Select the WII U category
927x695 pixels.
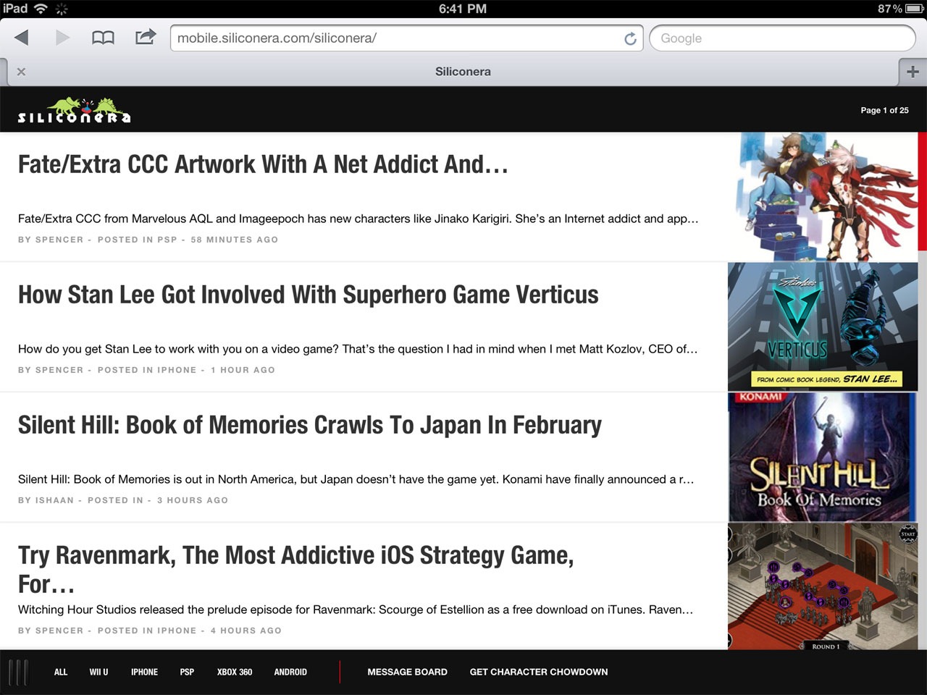point(98,672)
